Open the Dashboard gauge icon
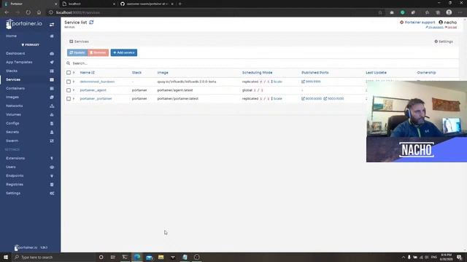The image size is (467, 262). 52,53
